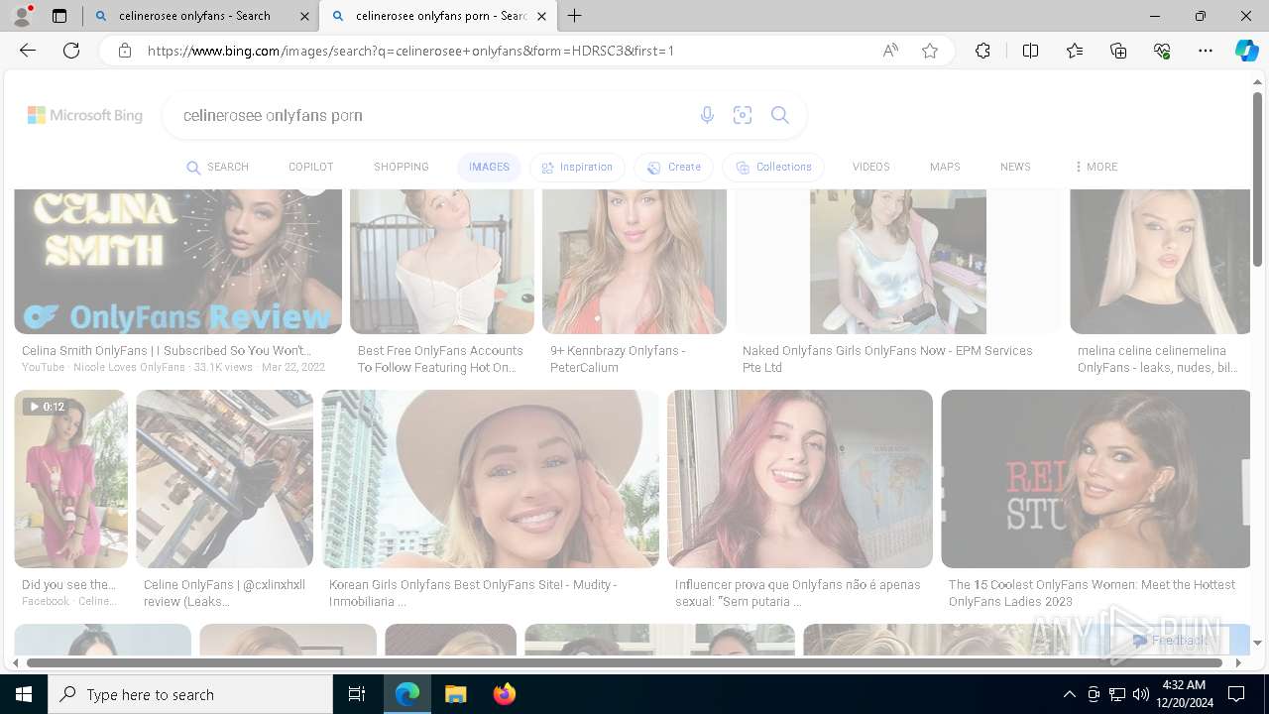1269x714 pixels.
Task: Click the Bing search query field
Action: click(x=431, y=115)
